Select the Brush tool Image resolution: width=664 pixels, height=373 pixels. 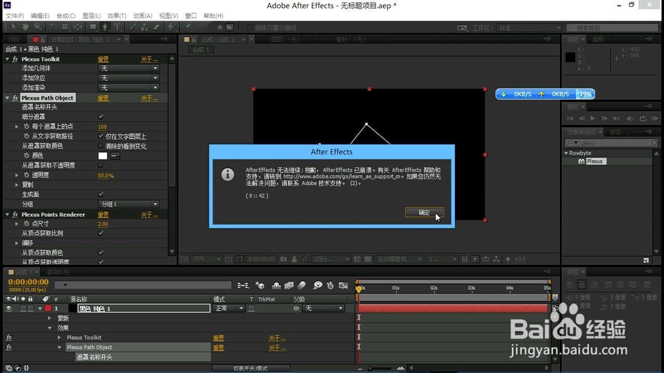[133, 27]
